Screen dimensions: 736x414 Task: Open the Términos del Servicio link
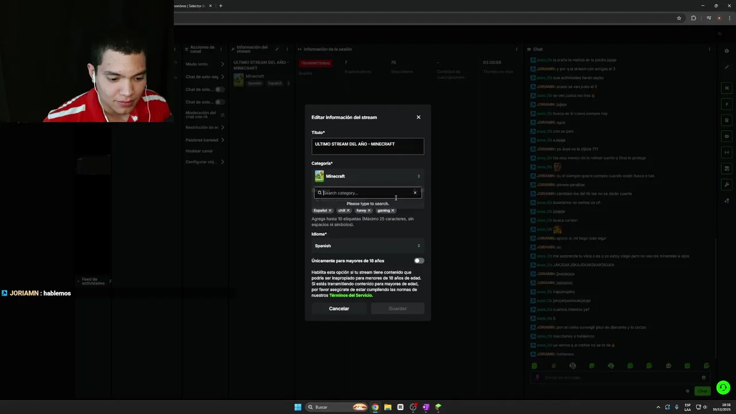tap(351, 295)
